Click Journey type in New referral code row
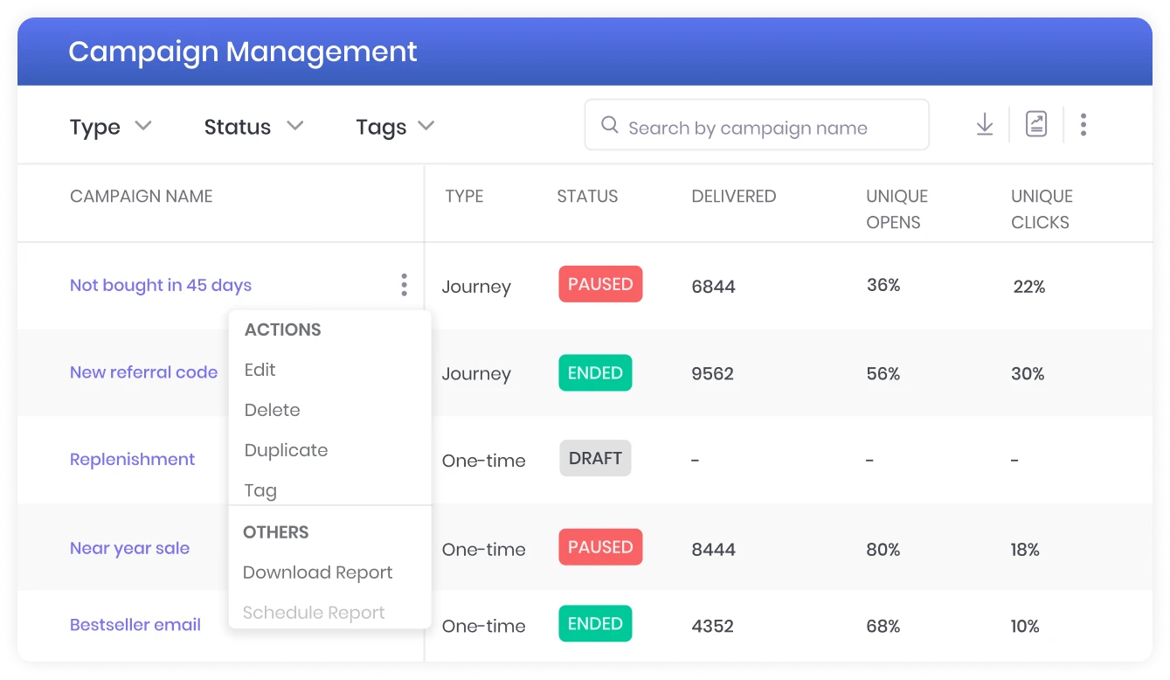1170x680 pixels. [476, 375]
